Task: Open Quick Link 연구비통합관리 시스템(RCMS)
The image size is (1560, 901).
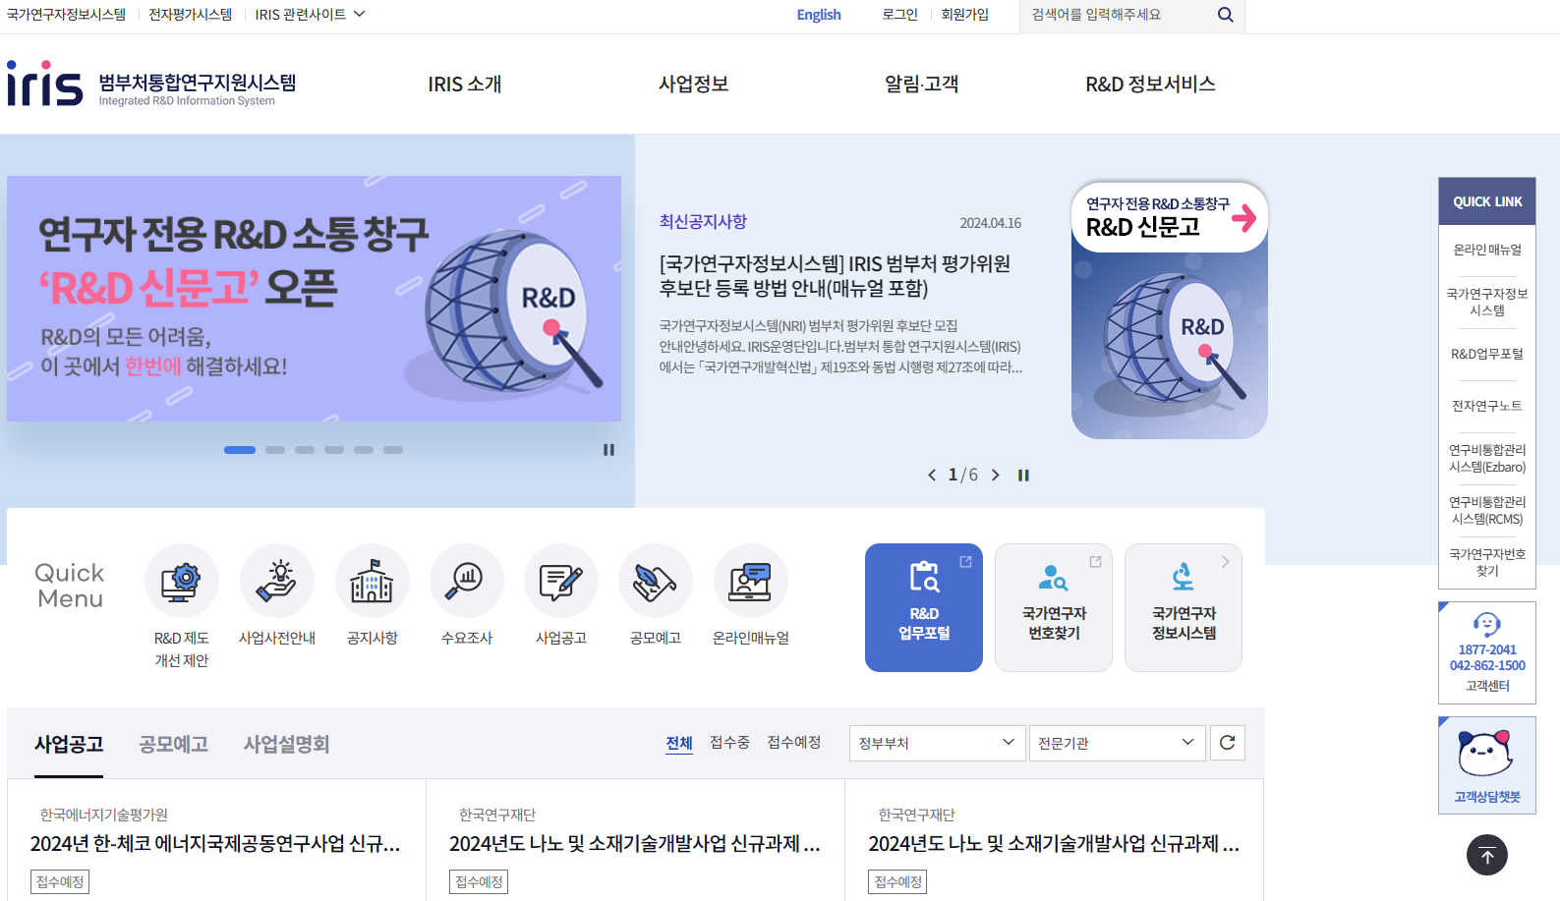Action: point(1487,511)
